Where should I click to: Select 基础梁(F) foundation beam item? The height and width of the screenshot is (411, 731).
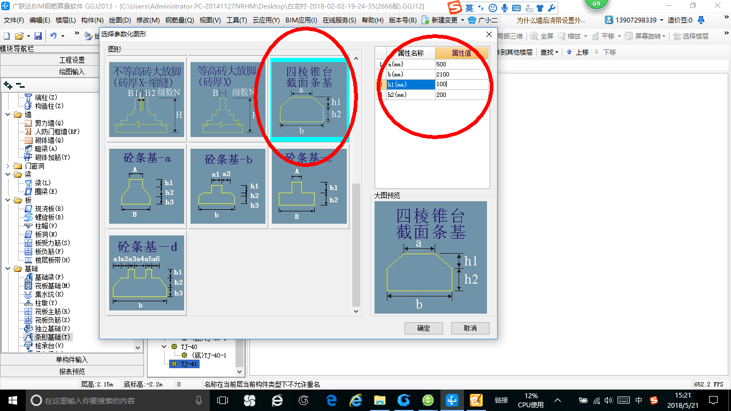point(49,277)
